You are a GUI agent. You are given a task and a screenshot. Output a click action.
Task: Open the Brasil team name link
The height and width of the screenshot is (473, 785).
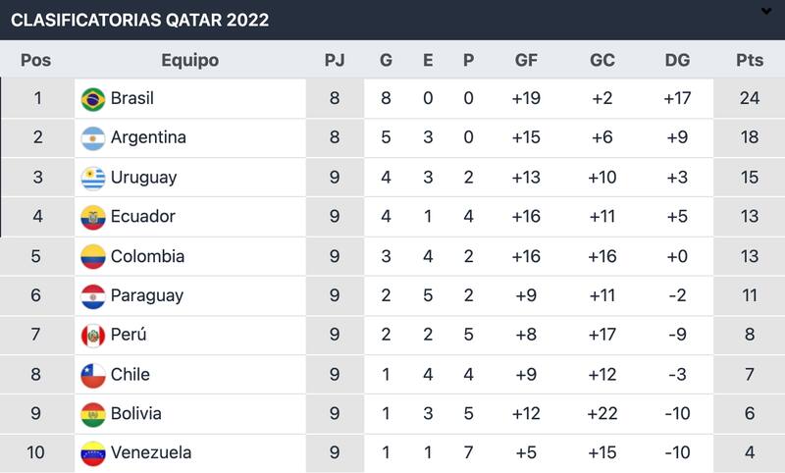click(132, 99)
